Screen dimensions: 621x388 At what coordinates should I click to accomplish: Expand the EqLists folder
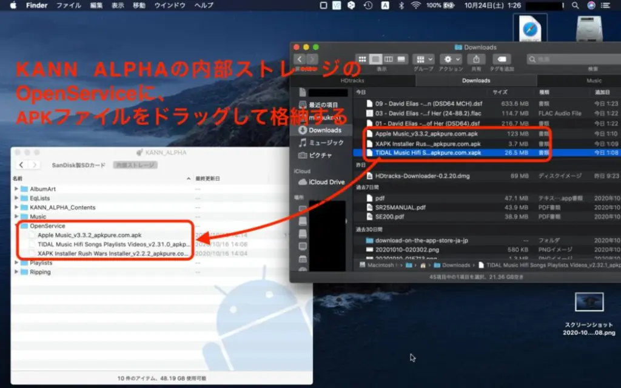point(16,198)
